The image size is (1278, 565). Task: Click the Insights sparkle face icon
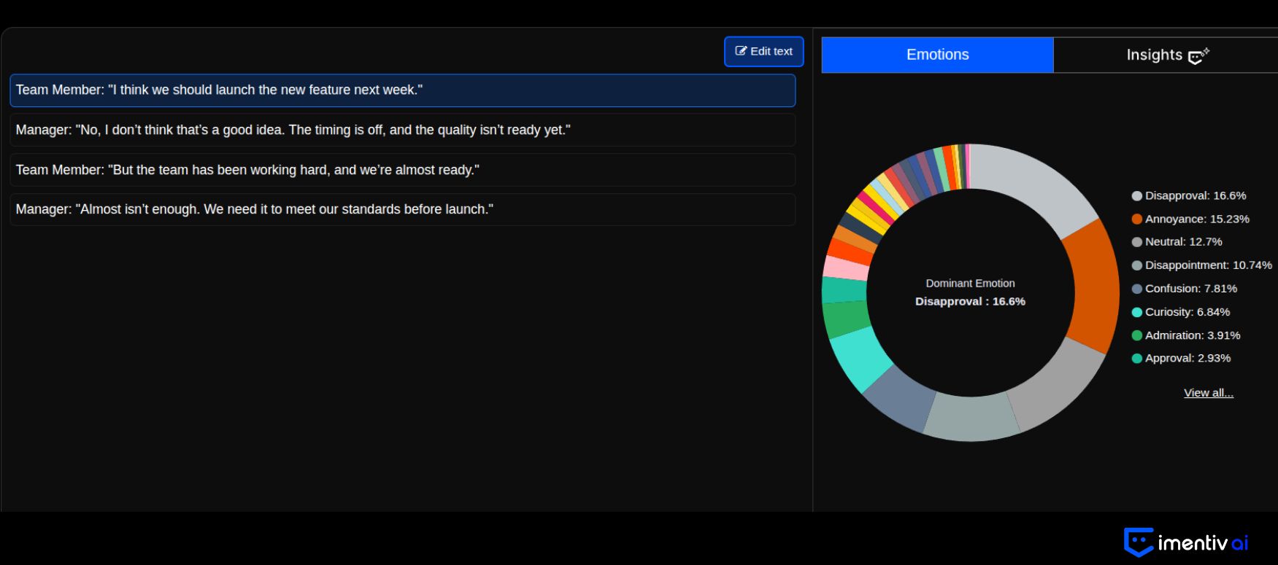[1198, 56]
